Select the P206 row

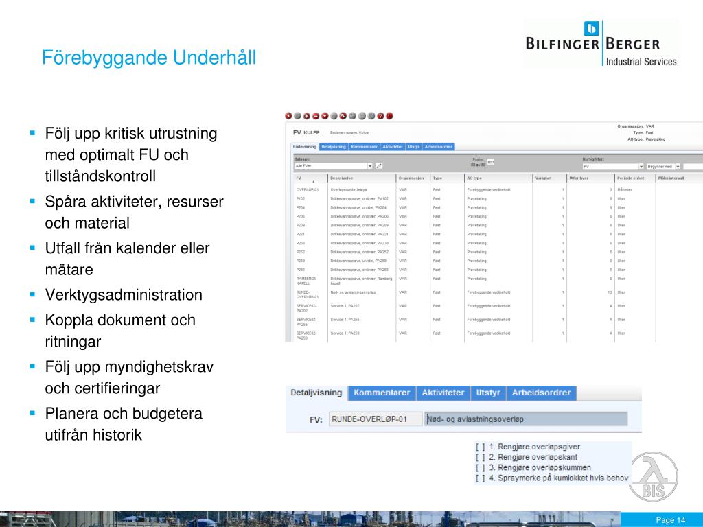(x=498, y=216)
